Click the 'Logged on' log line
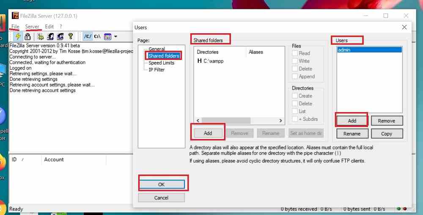 click(x=20, y=68)
